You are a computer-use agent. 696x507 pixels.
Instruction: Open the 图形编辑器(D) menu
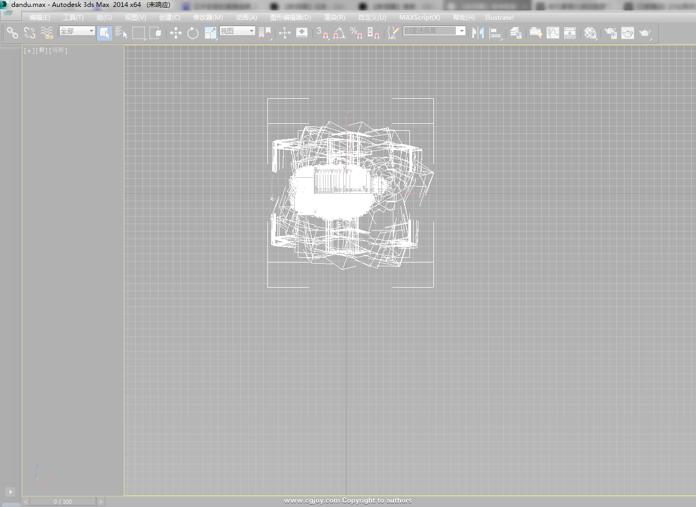point(290,18)
